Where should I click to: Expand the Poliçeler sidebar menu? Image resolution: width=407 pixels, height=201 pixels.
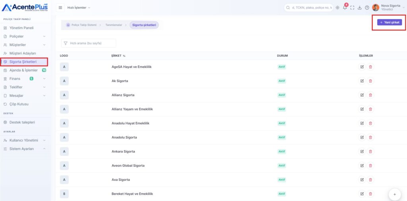pyautogui.click(x=25, y=36)
